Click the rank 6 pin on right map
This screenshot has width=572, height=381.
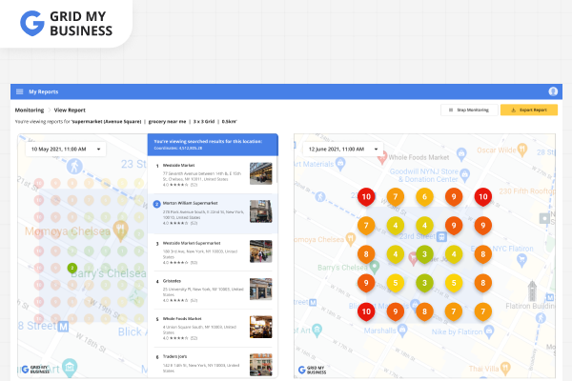pos(424,197)
